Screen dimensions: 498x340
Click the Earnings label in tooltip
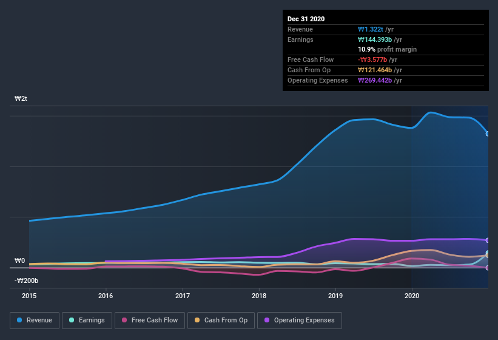[300, 39]
